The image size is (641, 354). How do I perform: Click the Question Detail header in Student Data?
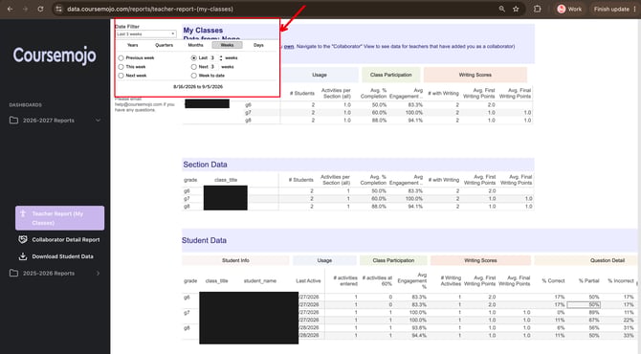(608, 260)
